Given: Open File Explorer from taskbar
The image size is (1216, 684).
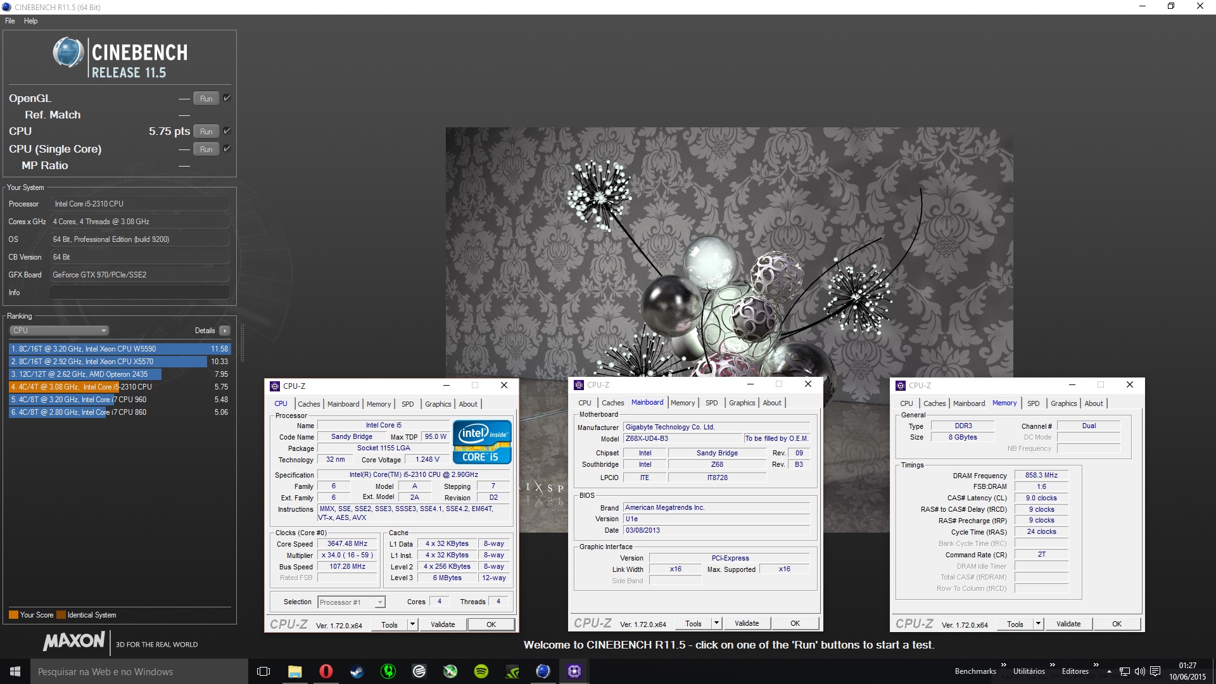Looking at the screenshot, I should [x=294, y=671].
